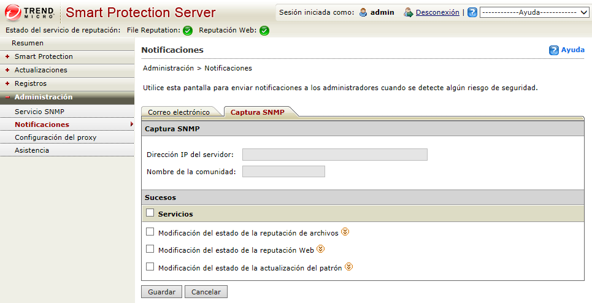Image resolution: width=592 pixels, height=303 pixels.
Task: Expand file reputation status change details arrow
Action: coord(345,232)
